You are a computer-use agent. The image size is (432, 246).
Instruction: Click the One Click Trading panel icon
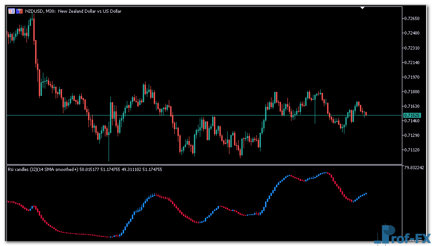[x=11, y=11]
